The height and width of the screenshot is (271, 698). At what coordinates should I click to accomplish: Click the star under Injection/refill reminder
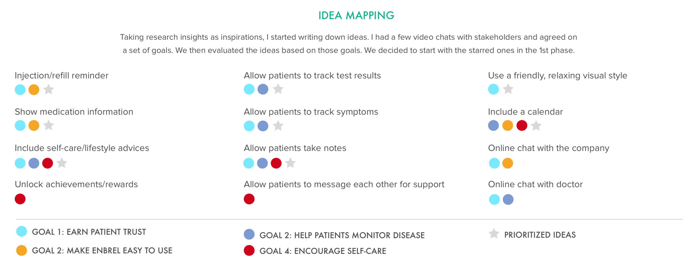(49, 89)
